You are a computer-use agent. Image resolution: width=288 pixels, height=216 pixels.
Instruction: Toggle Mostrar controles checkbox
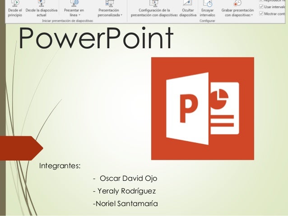(x=261, y=14)
